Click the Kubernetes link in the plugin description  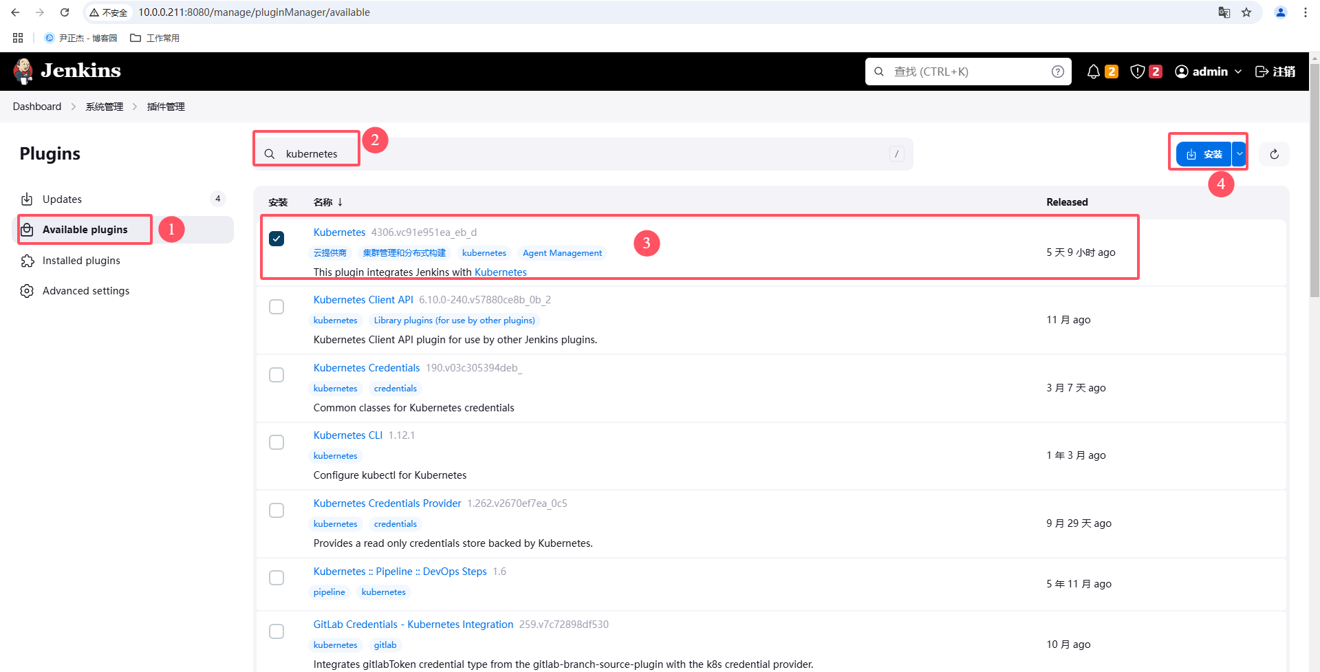click(501, 272)
